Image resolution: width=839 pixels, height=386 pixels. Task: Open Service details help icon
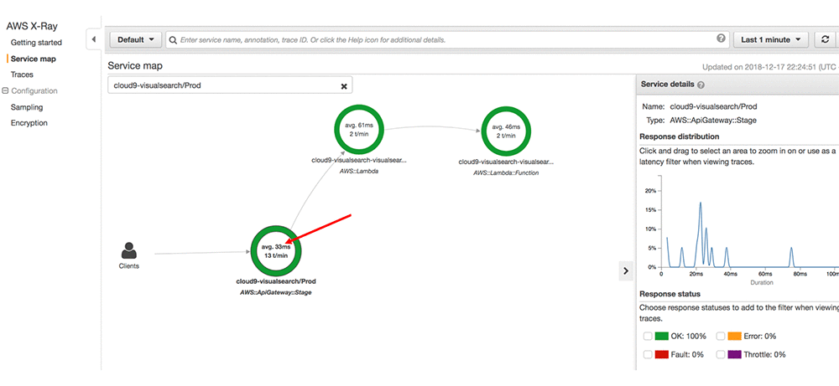tap(701, 85)
